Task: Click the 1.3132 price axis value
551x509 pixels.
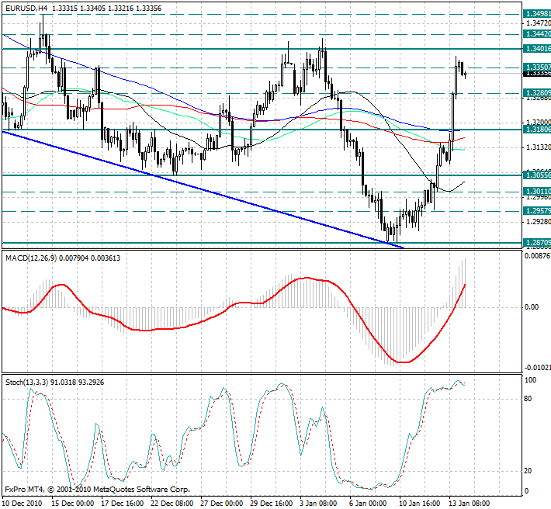Action: (x=538, y=147)
